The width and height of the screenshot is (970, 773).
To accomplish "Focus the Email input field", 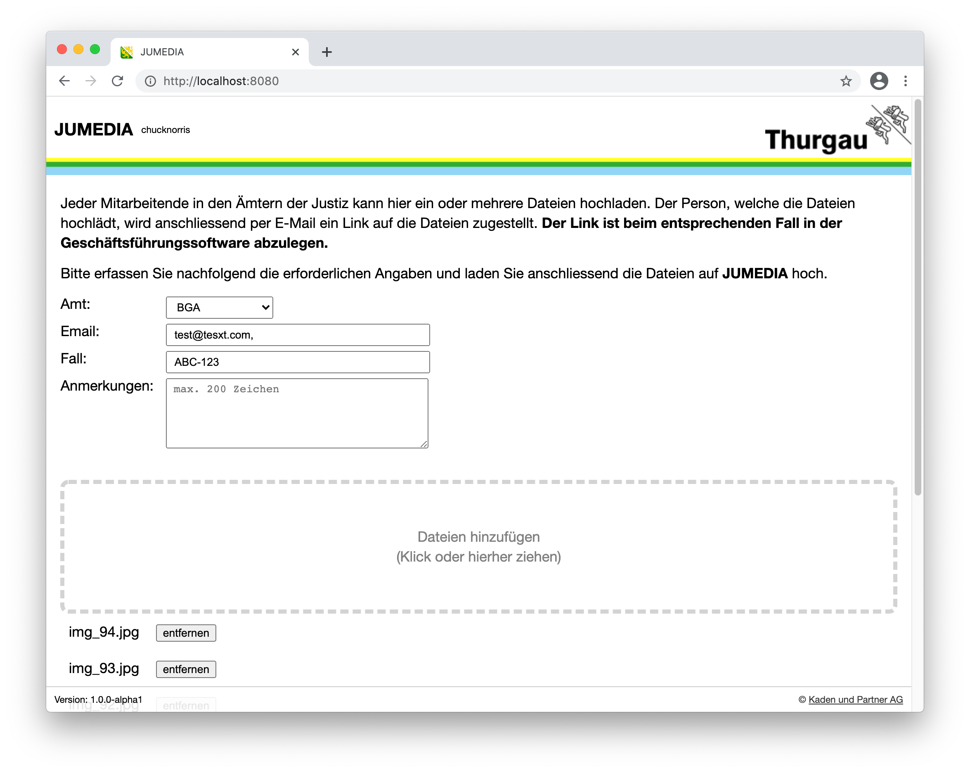I will click(x=298, y=335).
